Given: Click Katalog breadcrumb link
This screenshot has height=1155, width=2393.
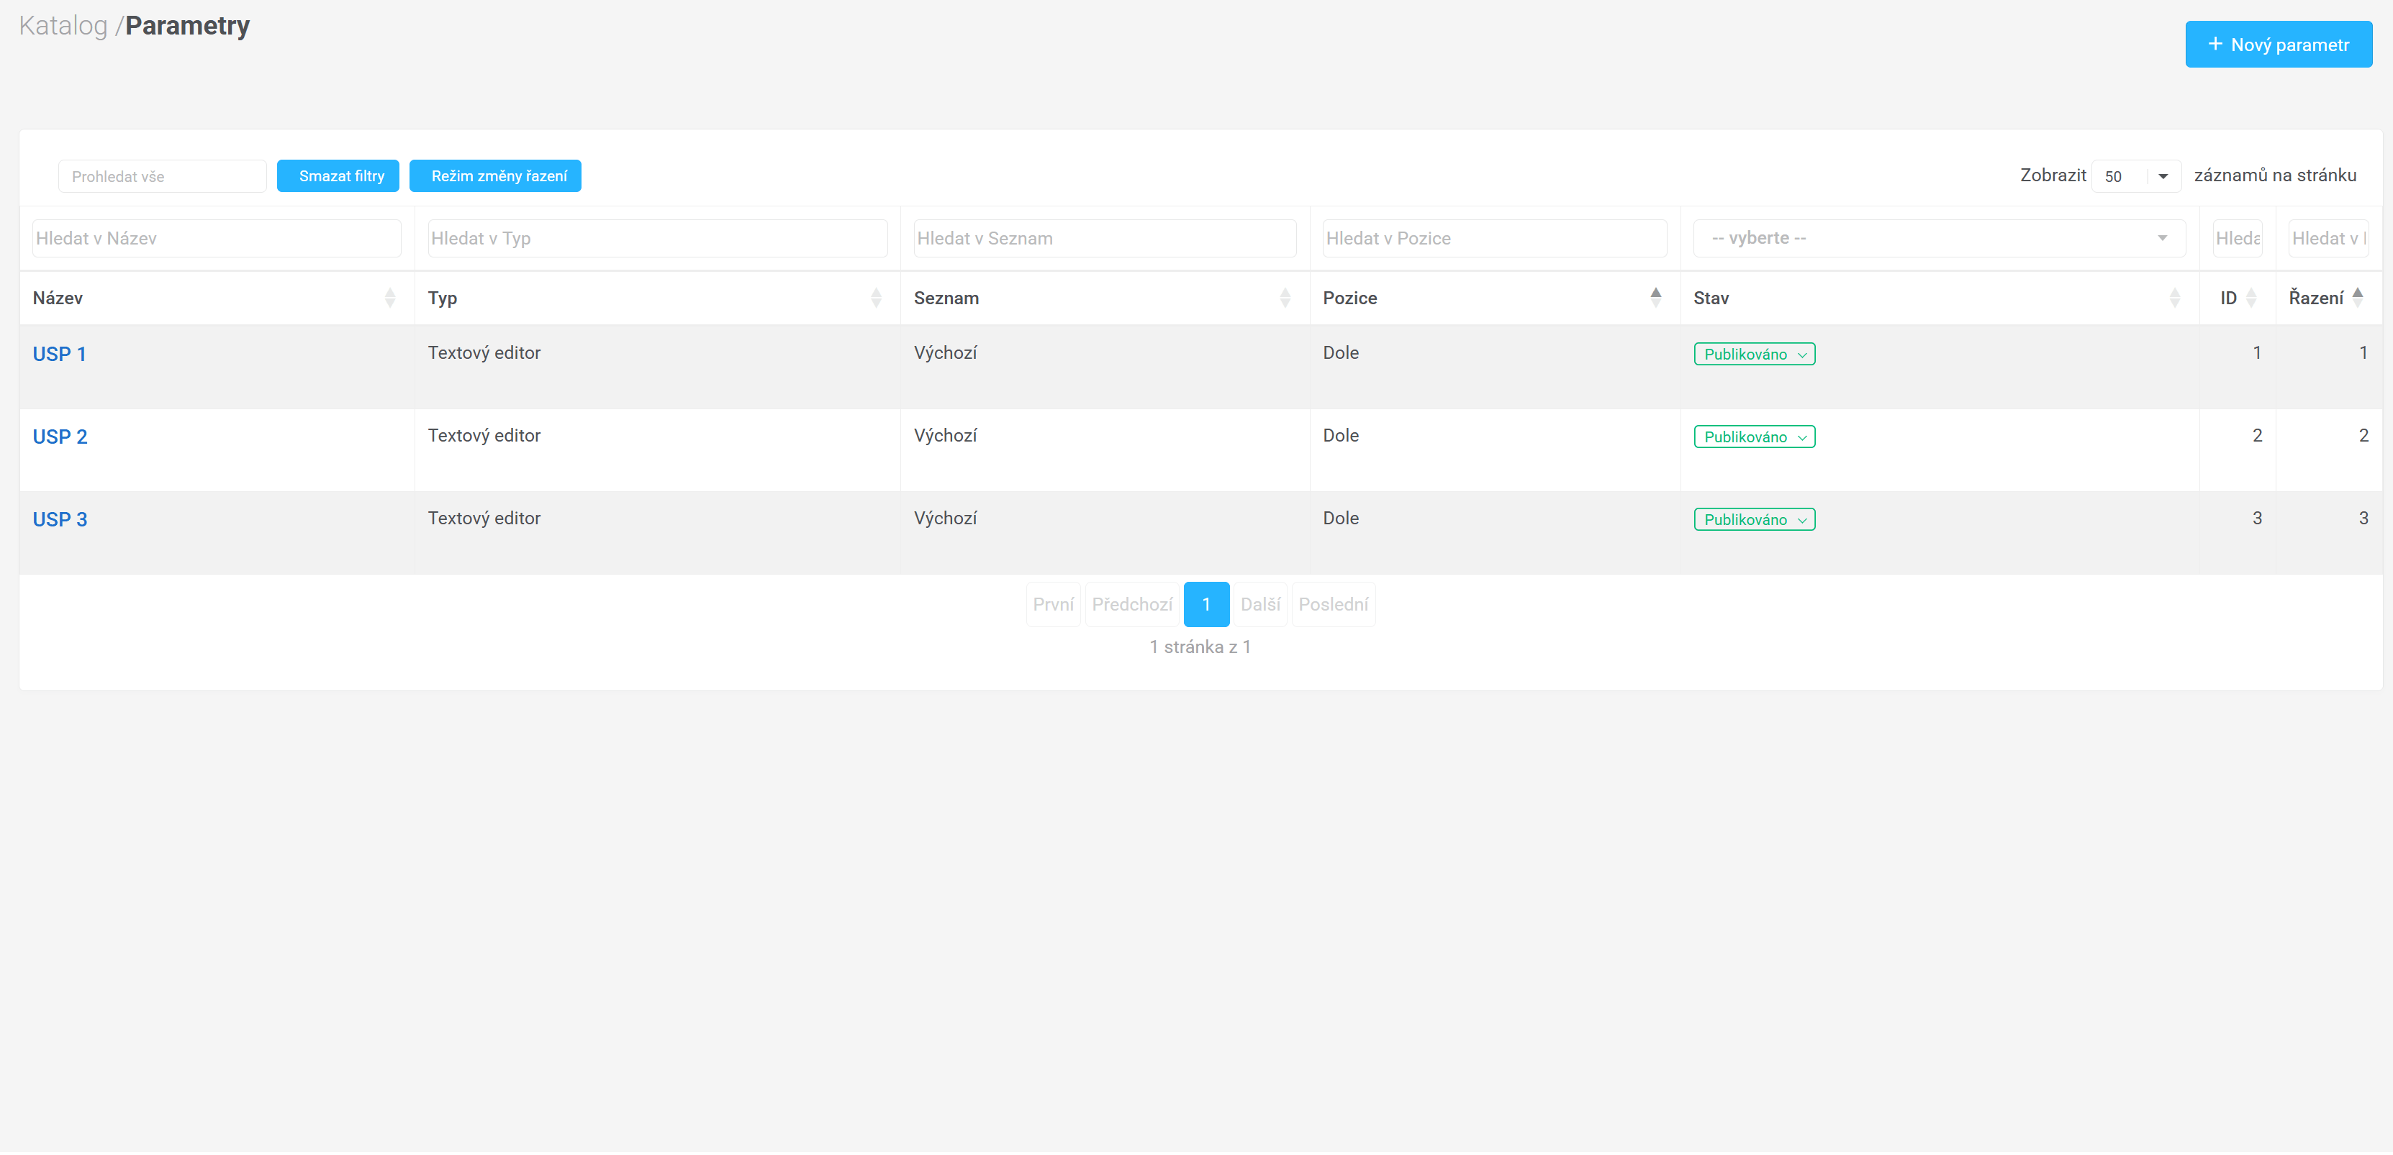Looking at the screenshot, I should (63, 26).
